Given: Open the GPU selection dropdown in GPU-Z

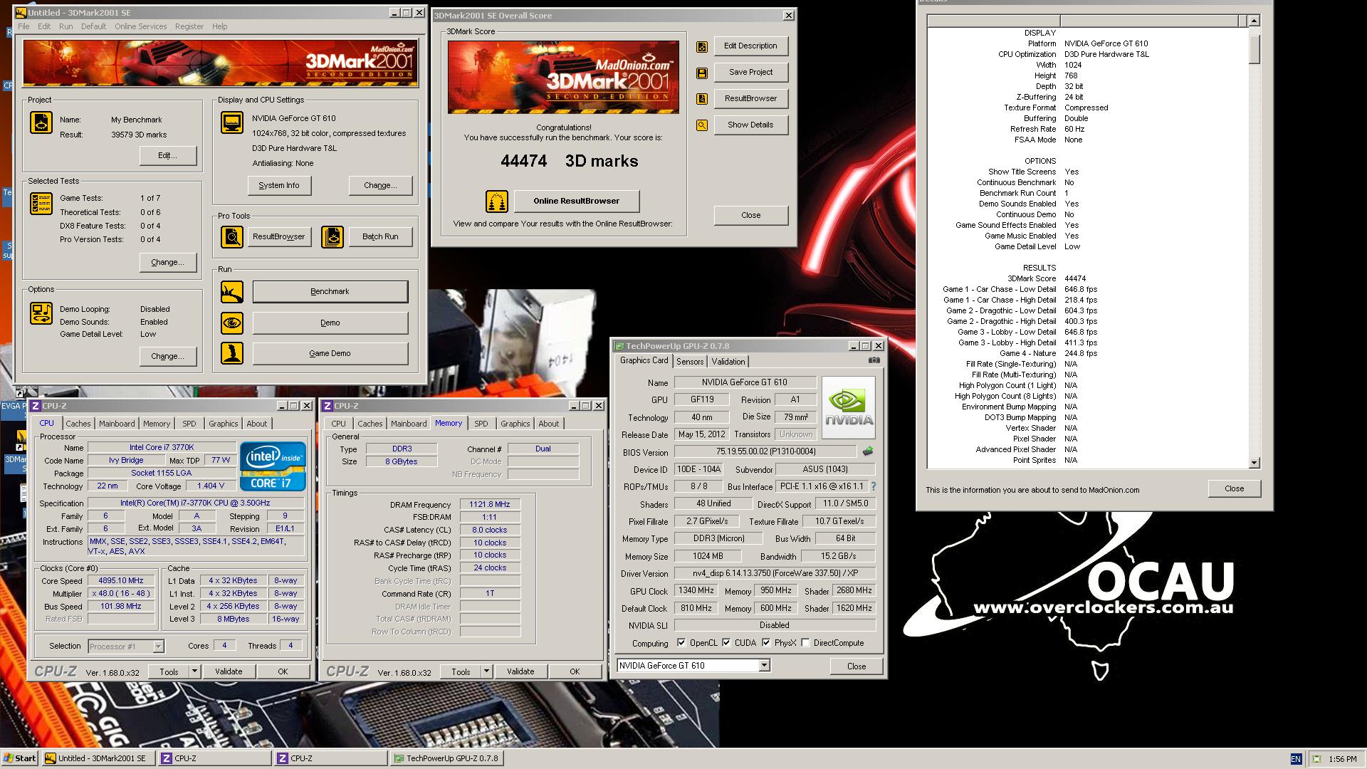Looking at the screenshot, I should click(764, 665).
